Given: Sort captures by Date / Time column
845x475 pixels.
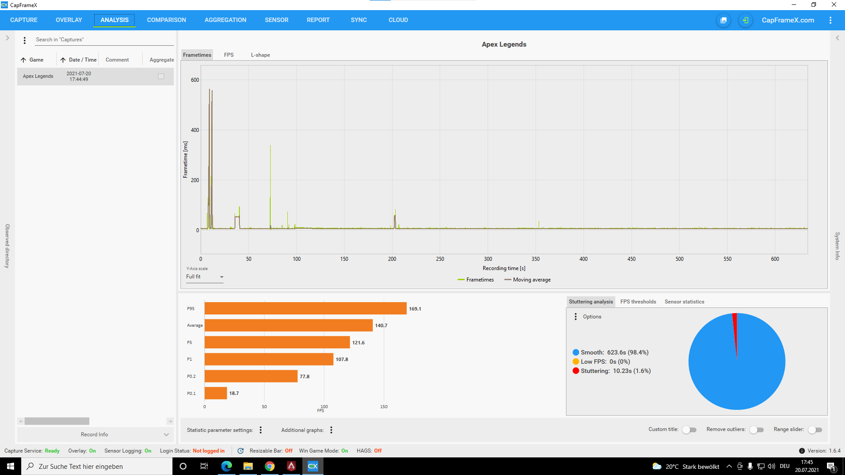Looking at the screenshot, I should pyautogui.click(x=82, y=60).
